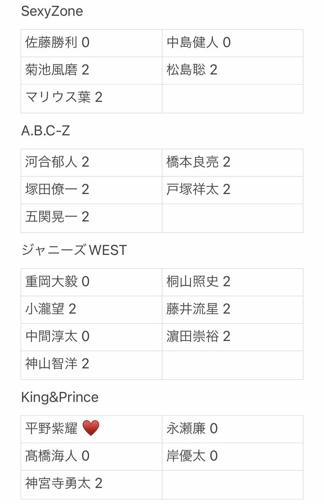Select the 神山智洋 2 cell
Image resolution: width=324 pixels, height=504 pixels.
pyautogui.click(x=92, y=365)
